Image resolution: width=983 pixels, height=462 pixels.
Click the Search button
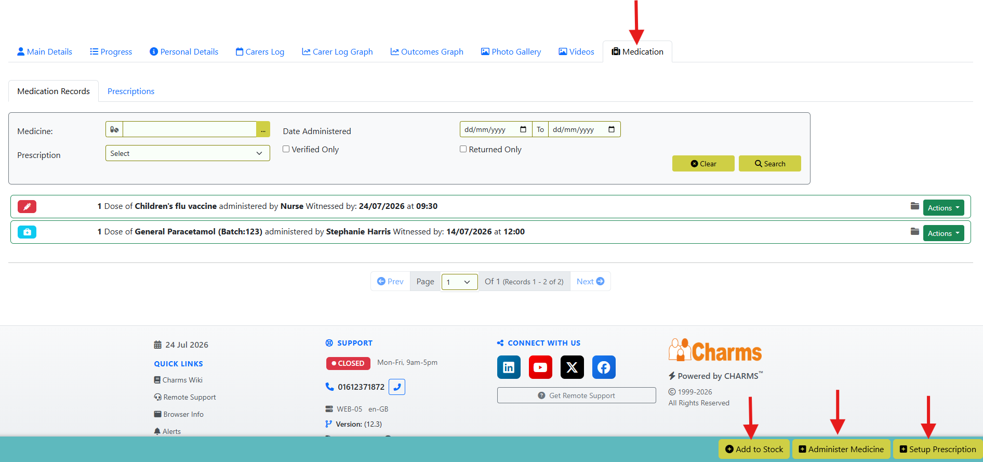pyautogui.click(x=770, y=163)
